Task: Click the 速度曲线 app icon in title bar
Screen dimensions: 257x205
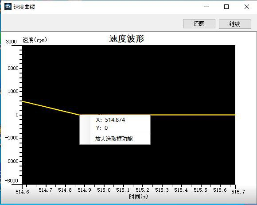Action: (x=8, y=7)
